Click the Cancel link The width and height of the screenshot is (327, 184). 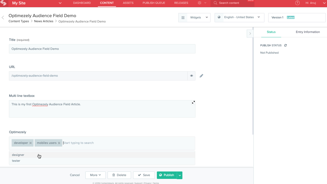75,175
